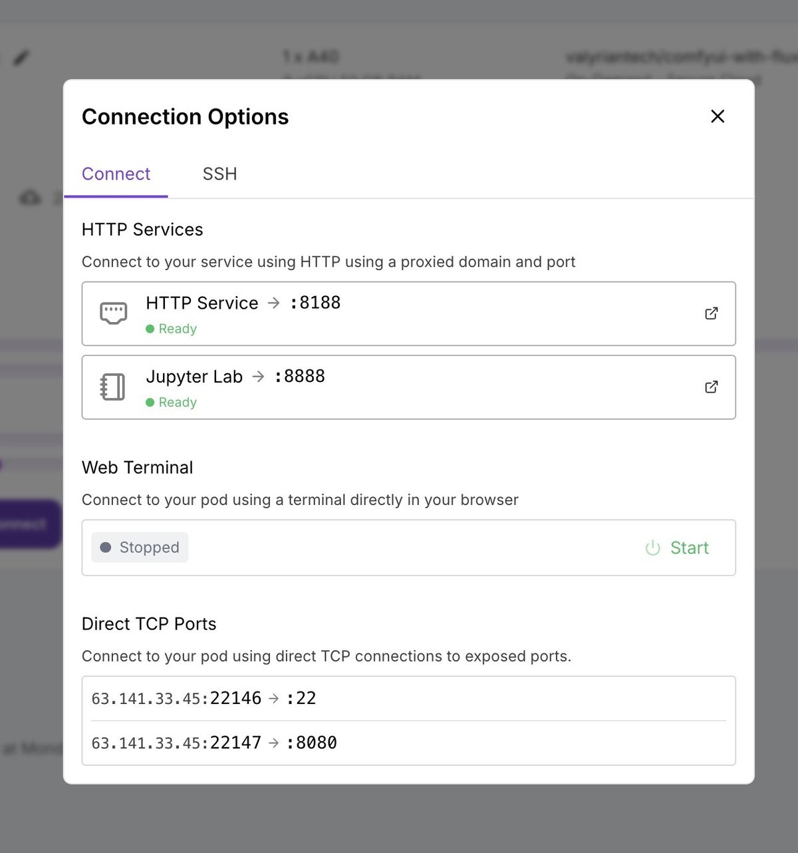Click the Jupyter Lab notebook icon

[112, 387]
